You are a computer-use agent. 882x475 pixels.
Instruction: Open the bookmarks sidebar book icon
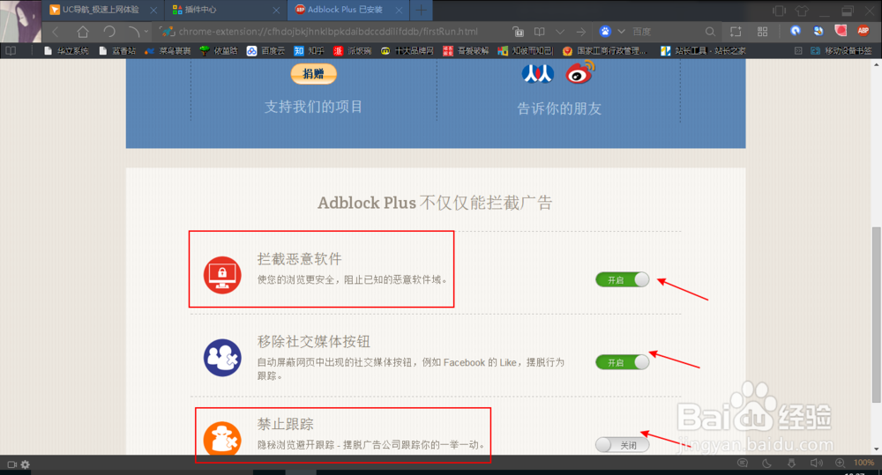coord(11,50)
